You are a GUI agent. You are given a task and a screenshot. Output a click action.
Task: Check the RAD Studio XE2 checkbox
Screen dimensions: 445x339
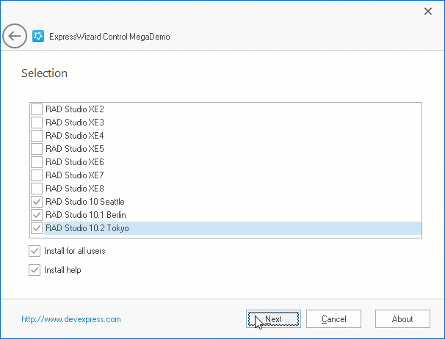pos(37,109)
